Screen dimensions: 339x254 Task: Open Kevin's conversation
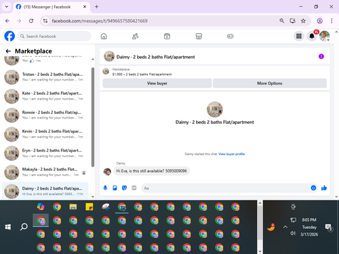pyautogui.click(x=45, y=134)
